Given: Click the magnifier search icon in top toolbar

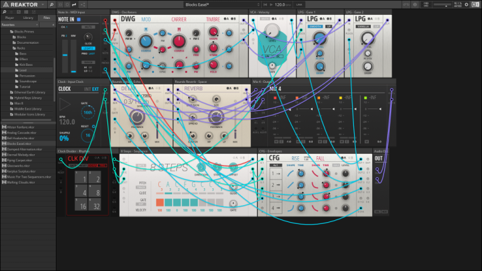Looking at the screenshot, I should pyautogui.click(x=51, y=4).
